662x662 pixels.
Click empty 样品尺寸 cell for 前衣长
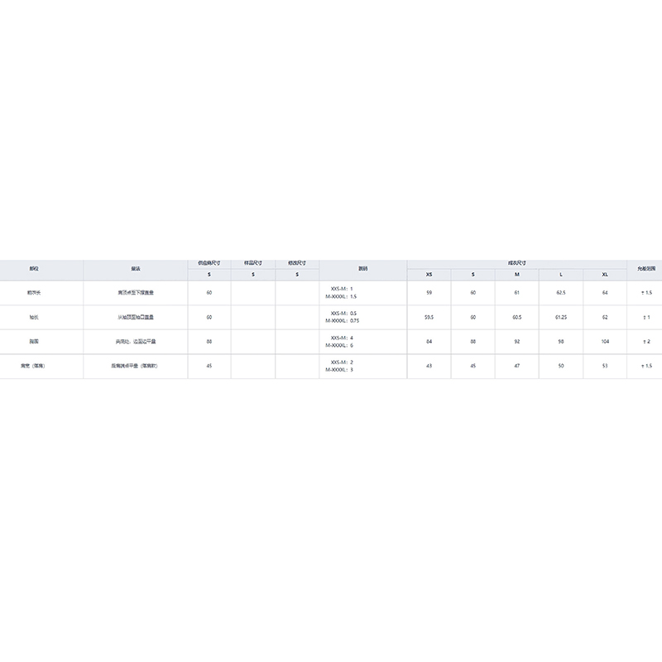pos(253,293)
